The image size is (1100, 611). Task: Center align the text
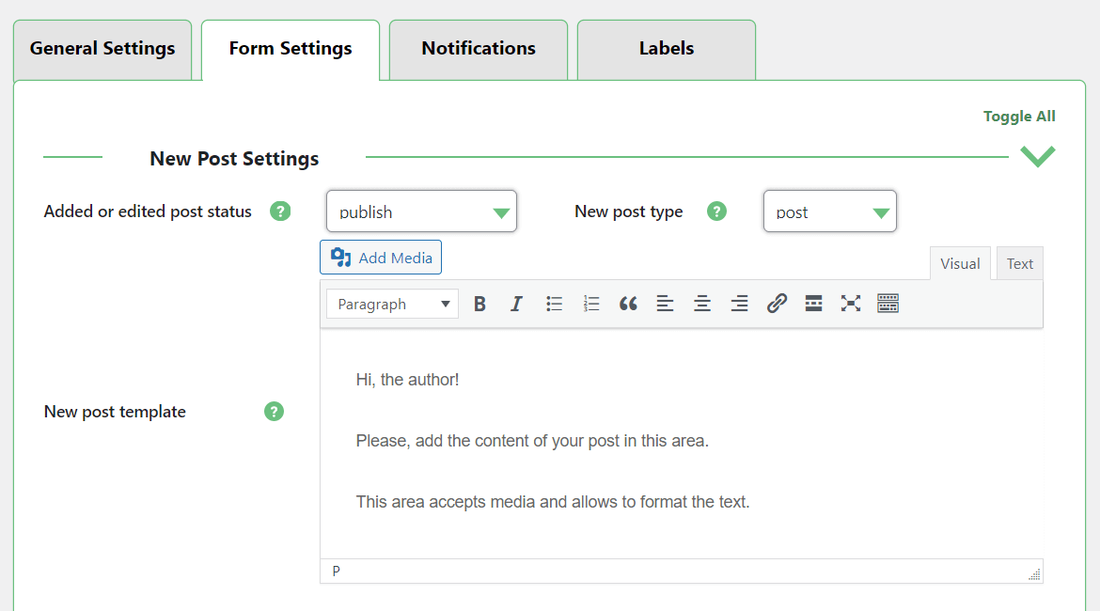tap(702, 304)
